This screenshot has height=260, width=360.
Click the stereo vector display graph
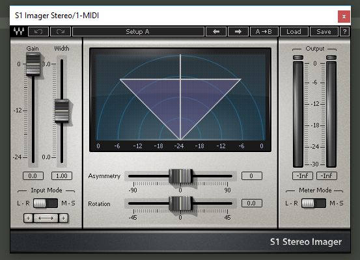tap(180, 99)
